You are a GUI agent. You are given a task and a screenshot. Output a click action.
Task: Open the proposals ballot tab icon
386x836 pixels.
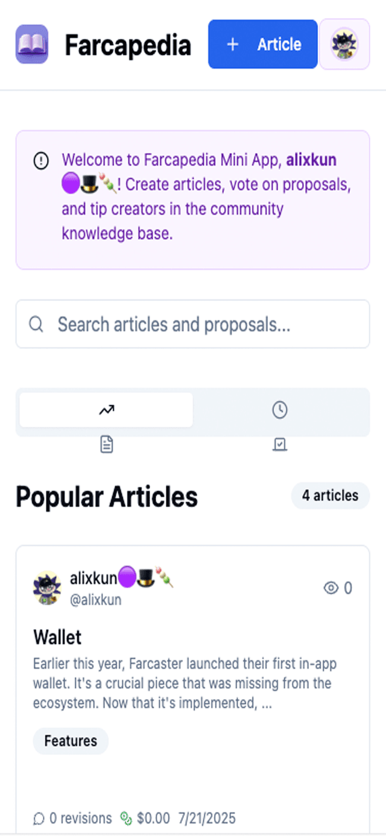279,444
